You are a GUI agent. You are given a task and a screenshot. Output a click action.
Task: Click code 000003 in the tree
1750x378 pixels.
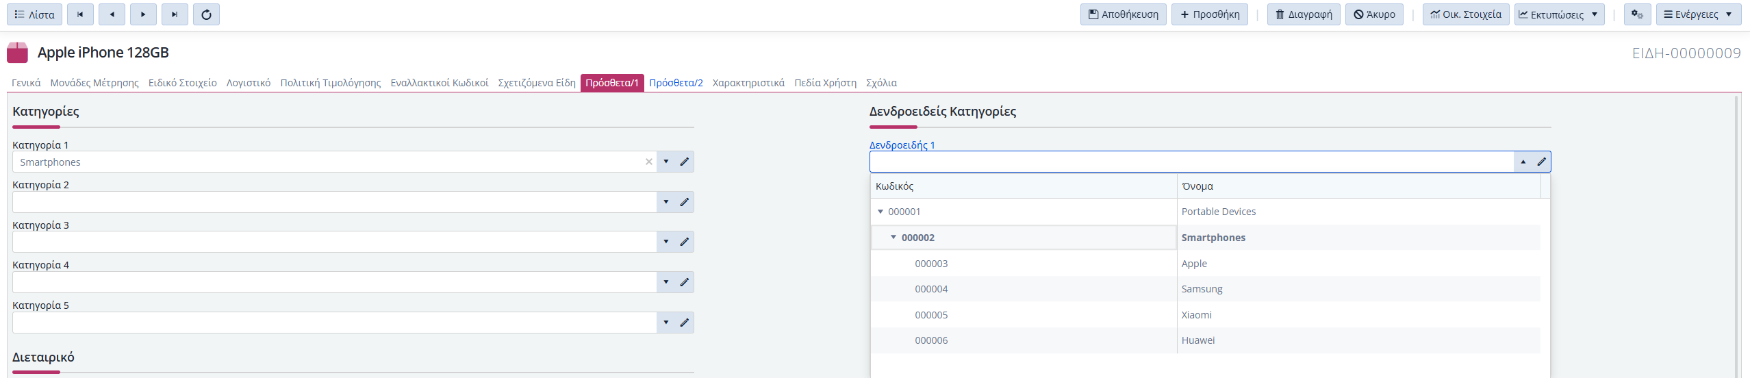coord(931,264)
